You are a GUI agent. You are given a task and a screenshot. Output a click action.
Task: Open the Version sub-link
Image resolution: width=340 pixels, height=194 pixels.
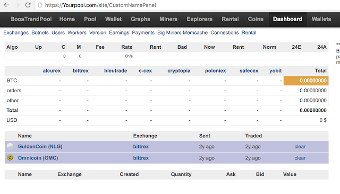click(98, 33)
